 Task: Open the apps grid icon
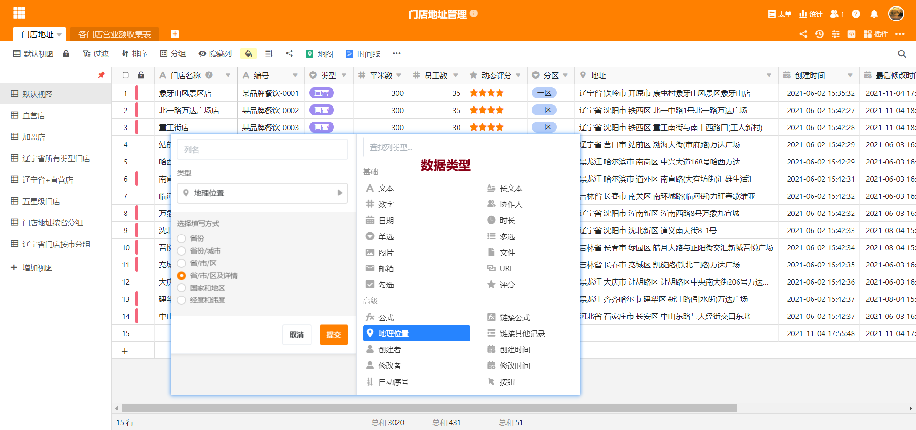(19, 13)
